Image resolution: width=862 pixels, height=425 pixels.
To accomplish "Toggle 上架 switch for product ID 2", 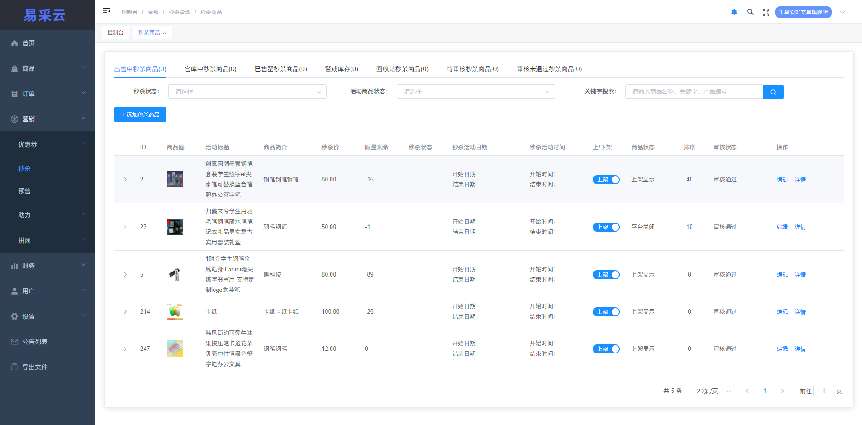I will tap(606, 179).
